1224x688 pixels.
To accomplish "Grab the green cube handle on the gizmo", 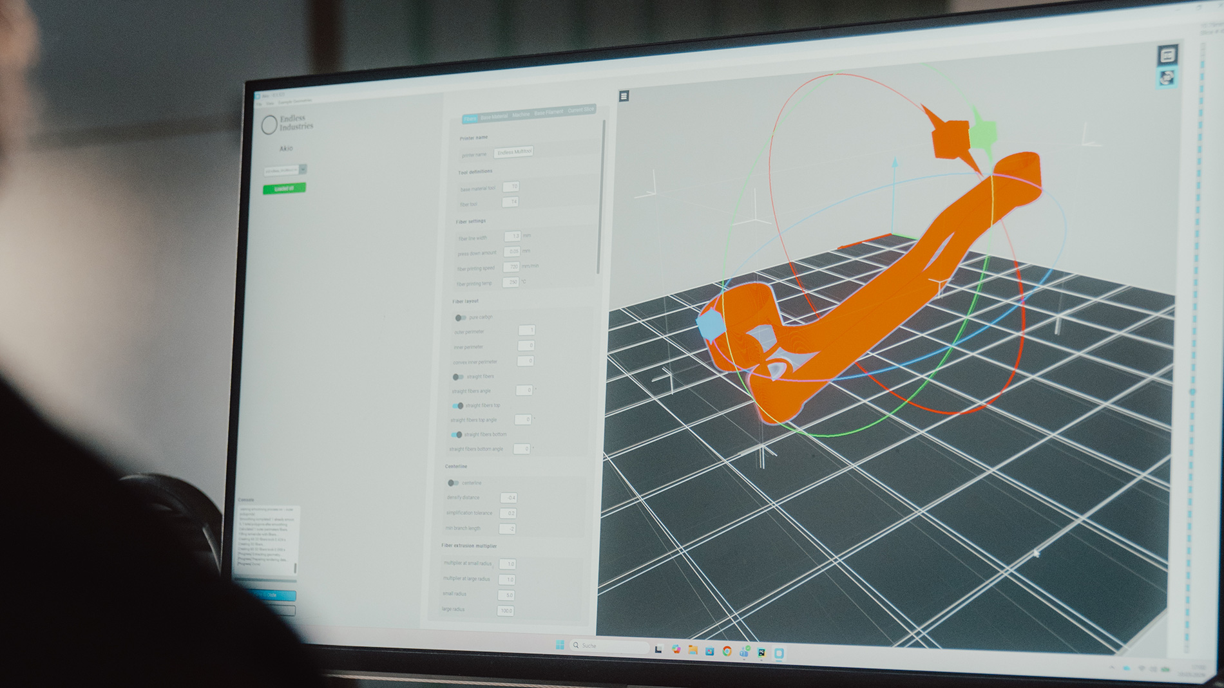I will (x=982, y=134).
